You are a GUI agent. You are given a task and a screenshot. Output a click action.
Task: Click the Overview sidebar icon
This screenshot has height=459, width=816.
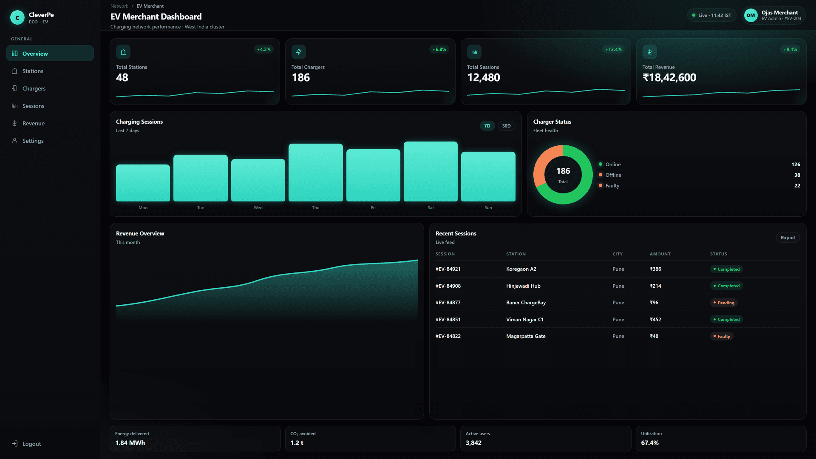coord(14,54)
